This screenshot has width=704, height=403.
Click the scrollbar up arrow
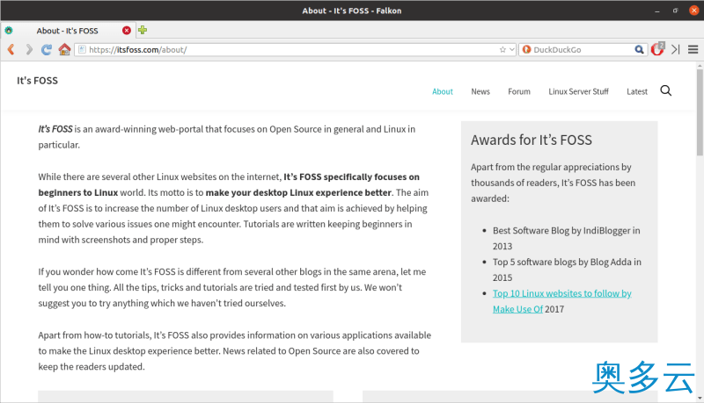coord(700,66)
